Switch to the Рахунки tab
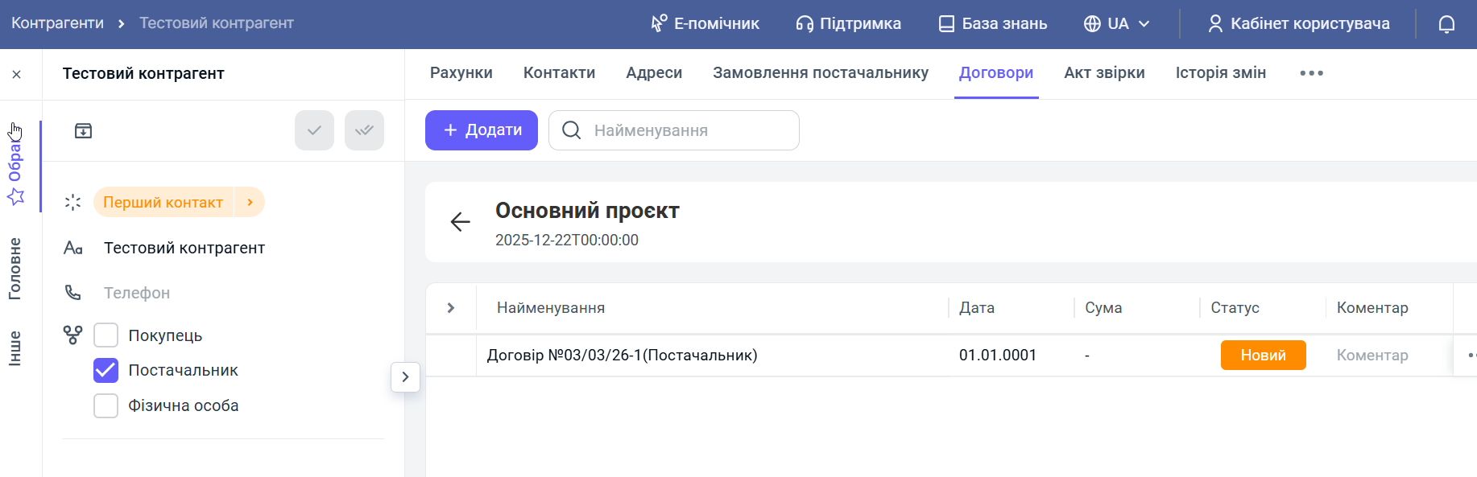This screenshot has width=1477, height=477. (461, 73)
